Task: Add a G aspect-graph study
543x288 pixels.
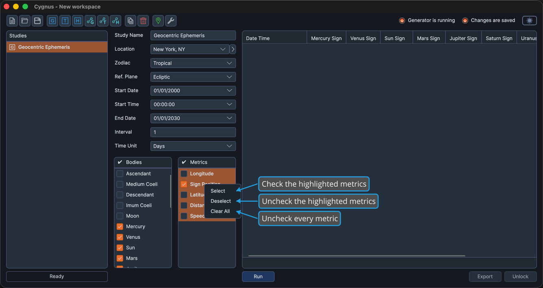Action: point(90,21)
